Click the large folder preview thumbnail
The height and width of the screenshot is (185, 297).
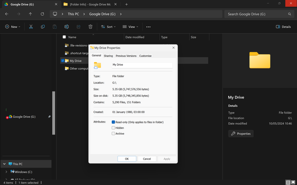[x=260, y=60]
